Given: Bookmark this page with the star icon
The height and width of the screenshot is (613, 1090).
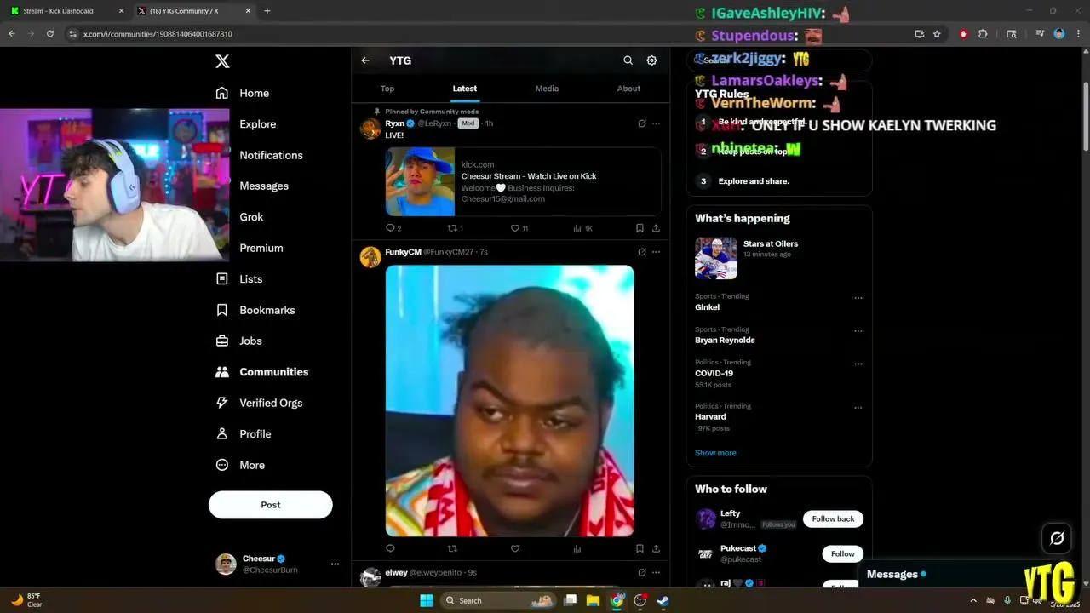Looking at the screenshot, I should click(937, 34).
